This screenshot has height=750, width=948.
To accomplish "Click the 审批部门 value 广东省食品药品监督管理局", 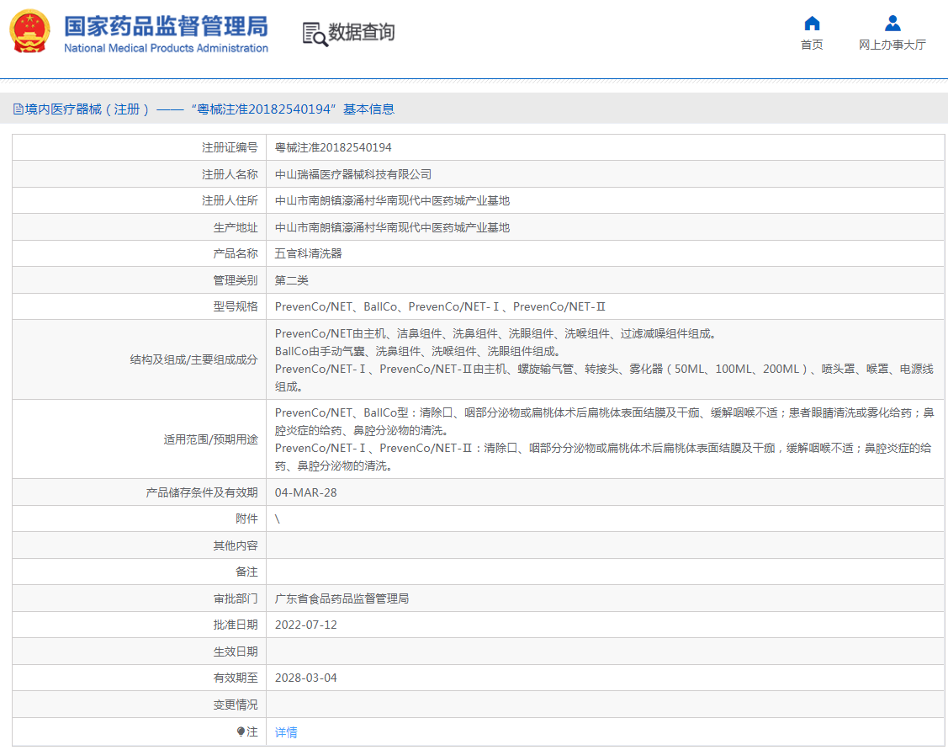I will coord(343,598).
